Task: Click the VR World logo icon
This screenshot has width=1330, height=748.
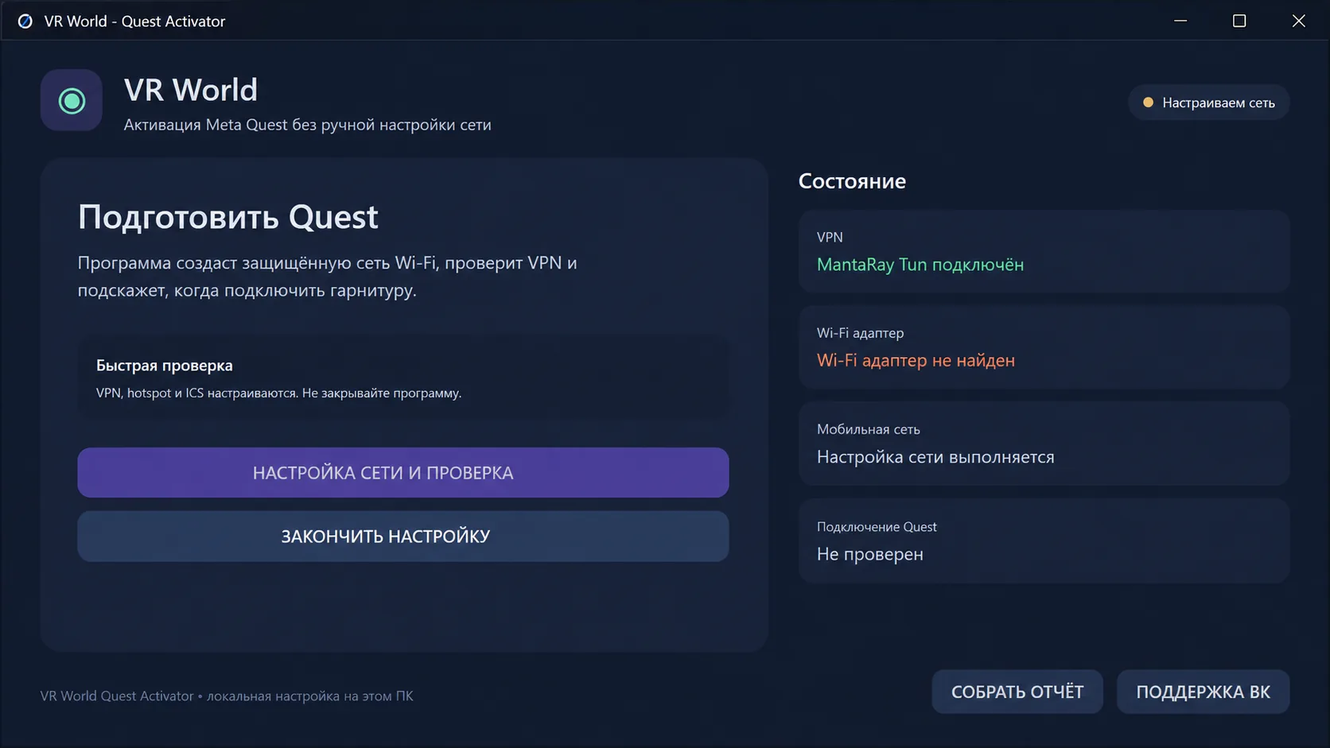Action: 72,100
